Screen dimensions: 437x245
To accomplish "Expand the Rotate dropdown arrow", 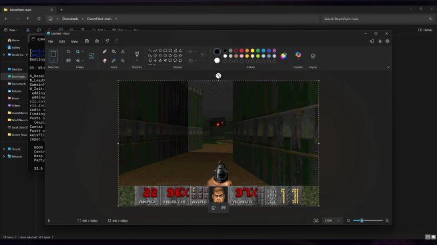I will coord(83,51).
